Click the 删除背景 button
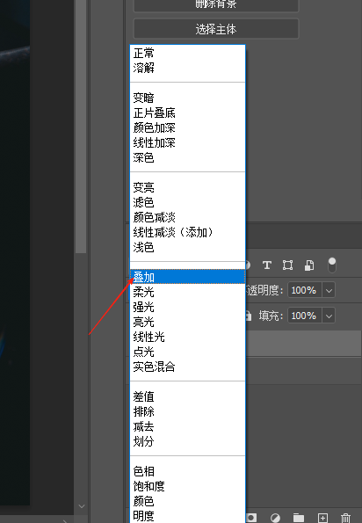This screenshot has height=523, width=362. [216, 4]
